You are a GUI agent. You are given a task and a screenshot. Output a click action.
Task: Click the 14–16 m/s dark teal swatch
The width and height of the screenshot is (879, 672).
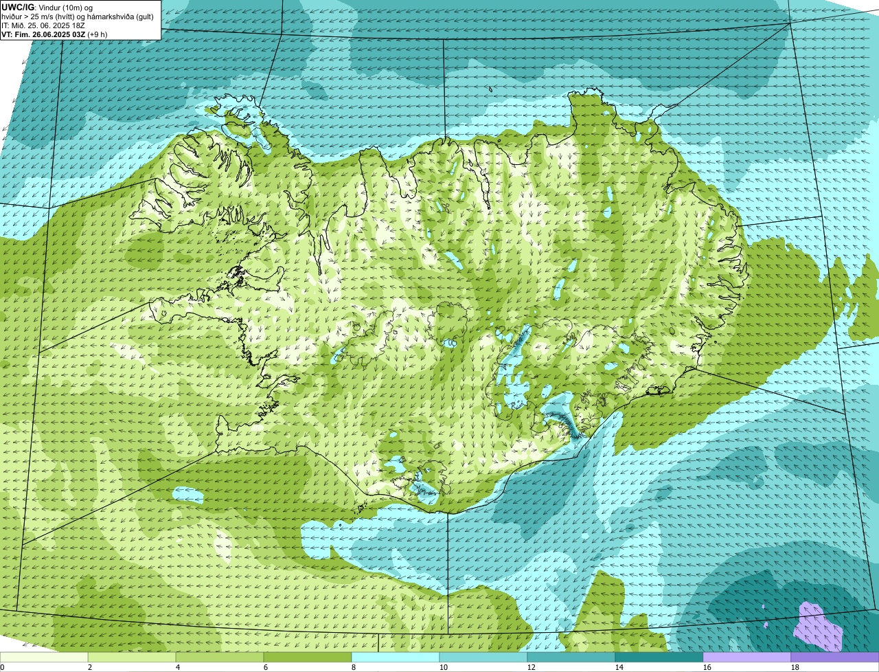(x=659, y=658)
